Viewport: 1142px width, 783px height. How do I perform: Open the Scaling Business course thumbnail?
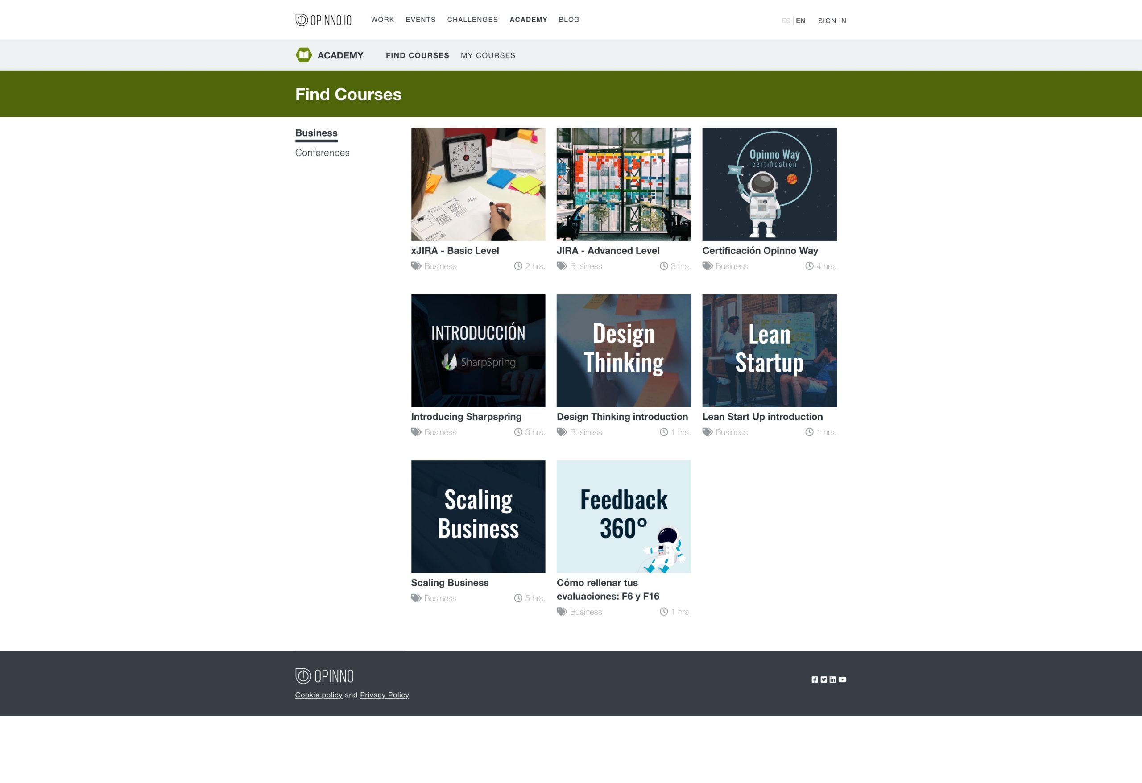[x=478, y=517]
